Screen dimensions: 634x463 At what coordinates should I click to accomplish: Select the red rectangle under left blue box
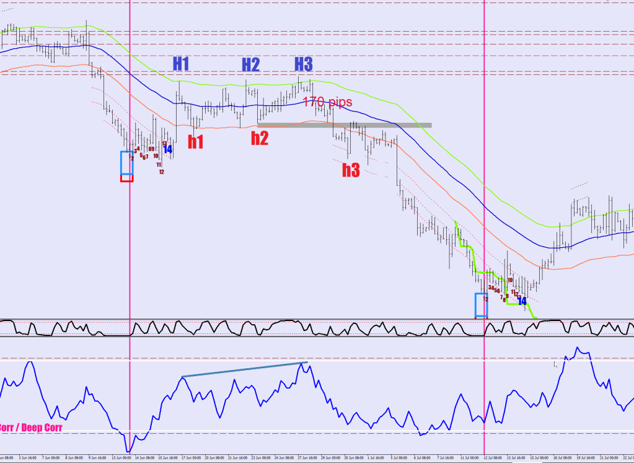tap(126, 178)
